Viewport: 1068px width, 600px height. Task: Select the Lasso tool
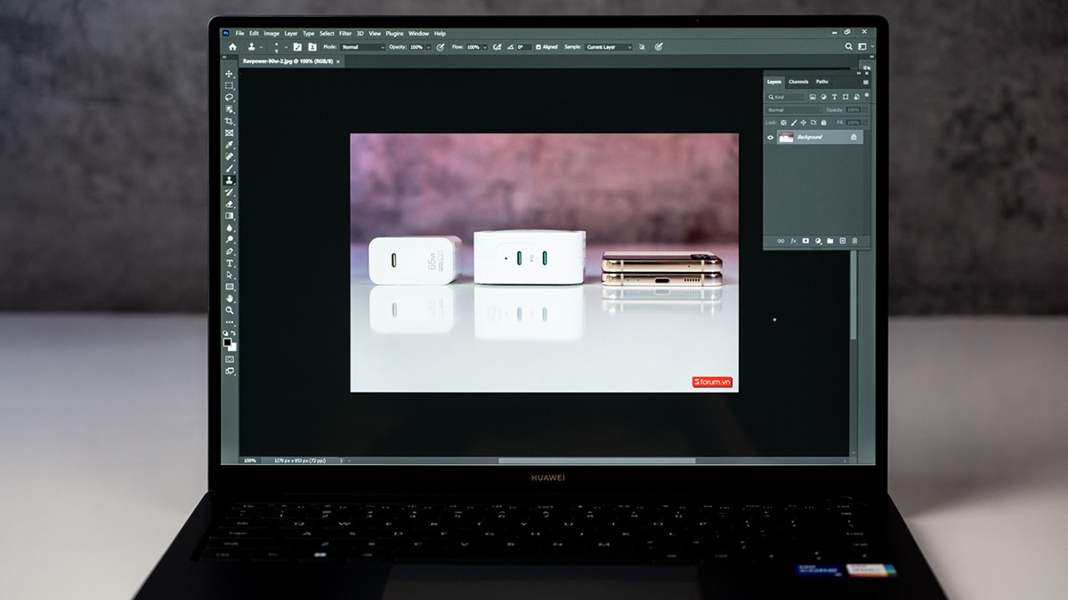coord(230,97)
